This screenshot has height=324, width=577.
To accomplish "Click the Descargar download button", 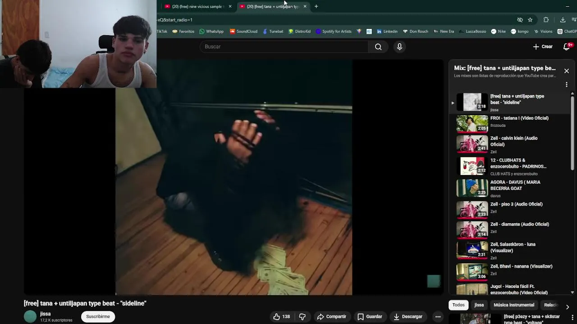I will coord(408,317).
